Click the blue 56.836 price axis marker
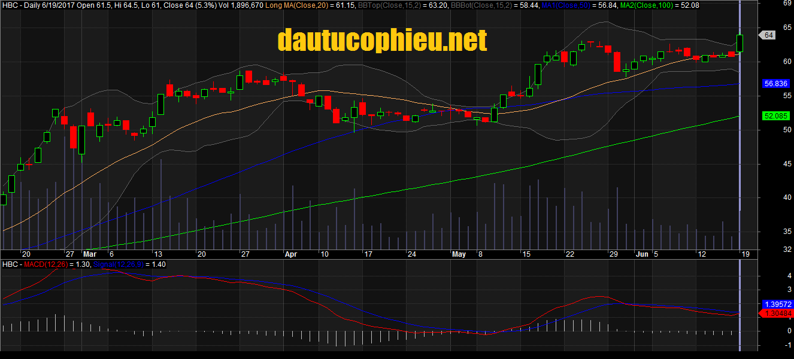This screenshot has height=359, width=794. 775,84
